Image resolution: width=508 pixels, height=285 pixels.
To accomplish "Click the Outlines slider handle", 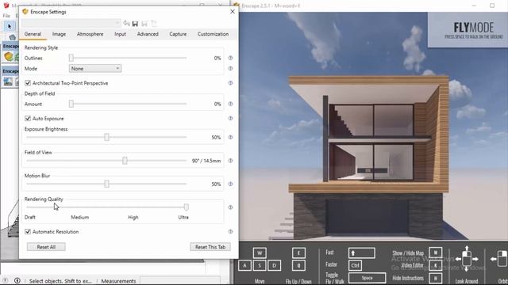I will 71,58.
